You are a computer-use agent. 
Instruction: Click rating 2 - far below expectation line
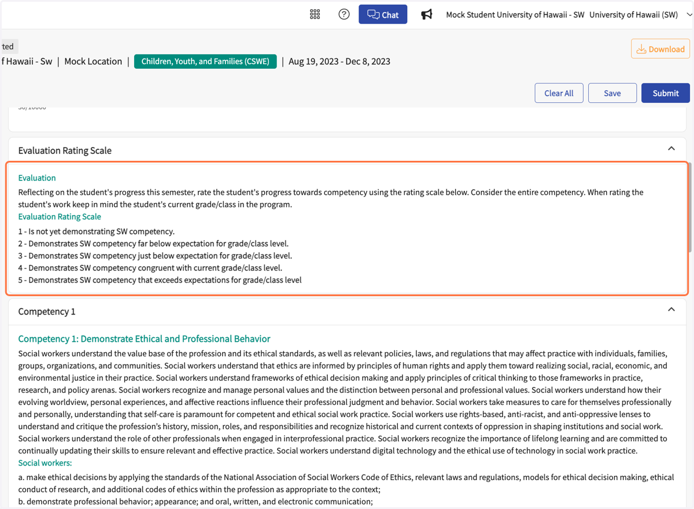[x=153, y=244]
